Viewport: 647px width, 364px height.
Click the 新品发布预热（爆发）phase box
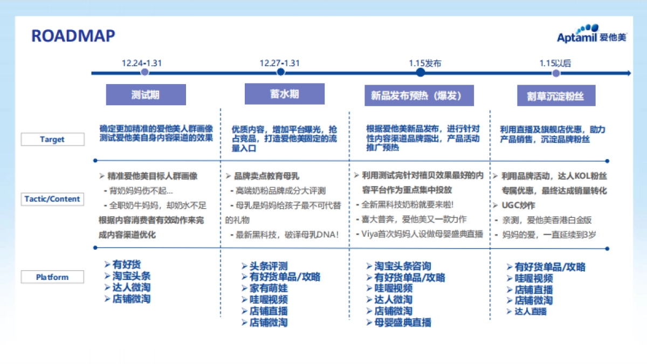pyautogui.click(x=420, y=95)
